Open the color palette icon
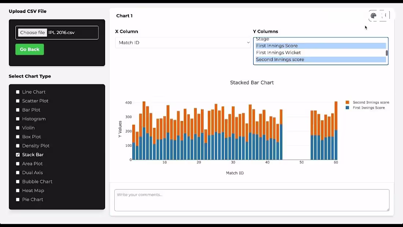Image resolution: width=403 pixels, height=227 pixels. (x=373, y=16)
